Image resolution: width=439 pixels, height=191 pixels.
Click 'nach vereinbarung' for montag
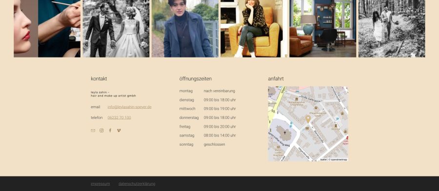click(x=219, y=91)
